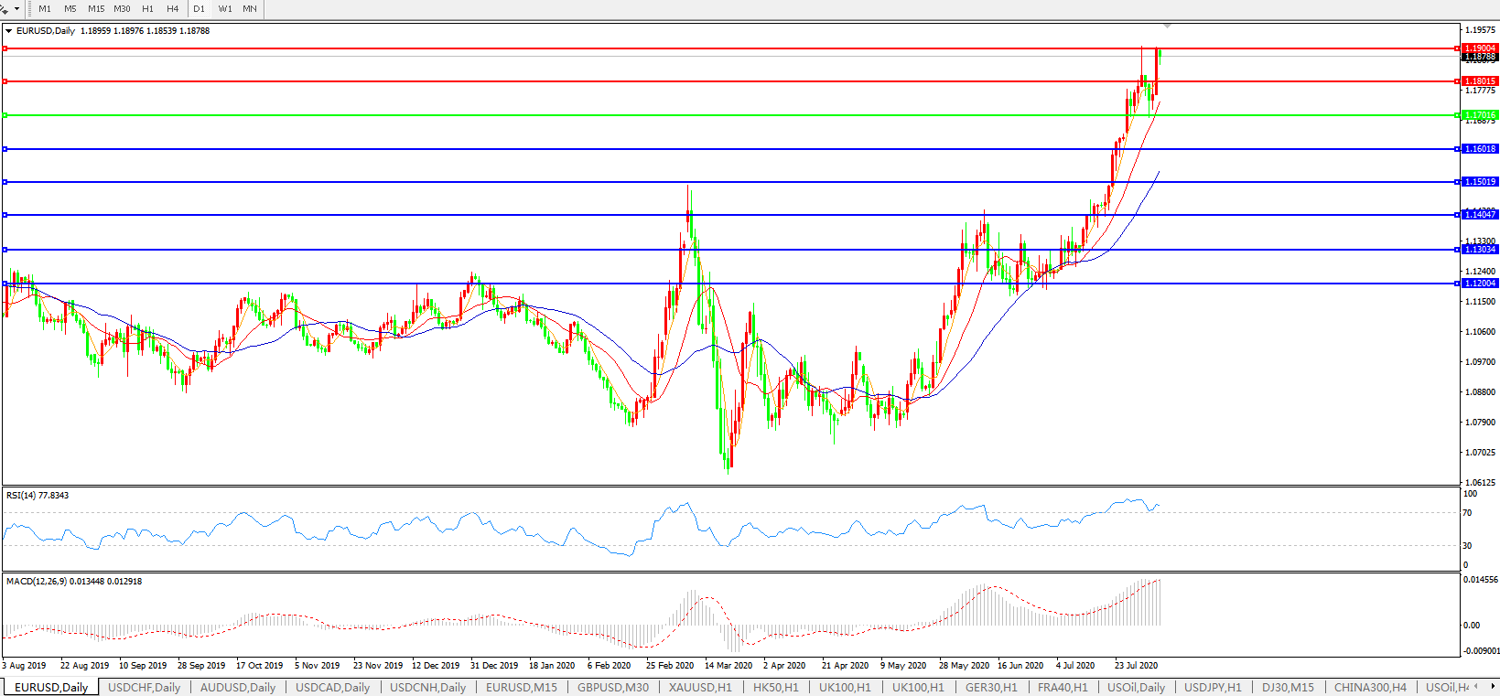The width and height of the screenshot is (1500, 696).
Task: Select the M15 timeframe
Action: coord(95,9)
